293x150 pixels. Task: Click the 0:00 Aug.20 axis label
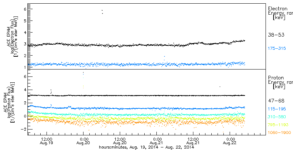[83, 141]
